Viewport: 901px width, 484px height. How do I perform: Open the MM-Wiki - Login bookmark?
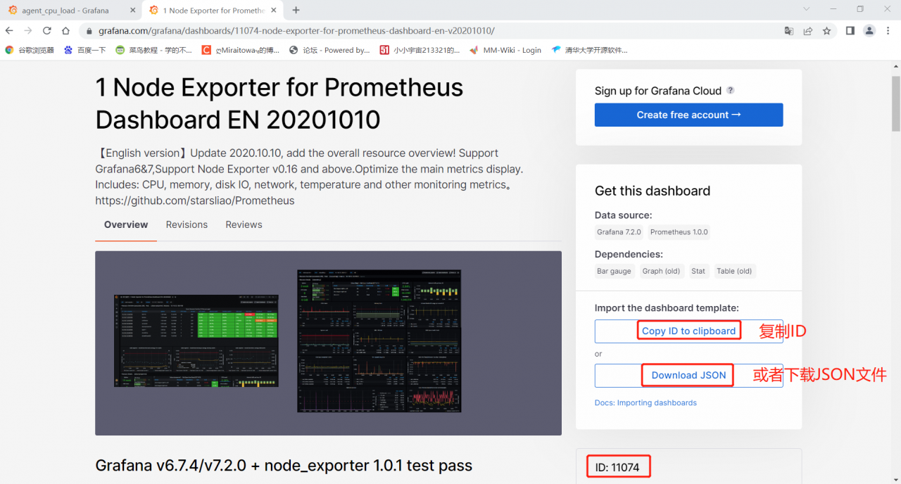coord(505,50)
